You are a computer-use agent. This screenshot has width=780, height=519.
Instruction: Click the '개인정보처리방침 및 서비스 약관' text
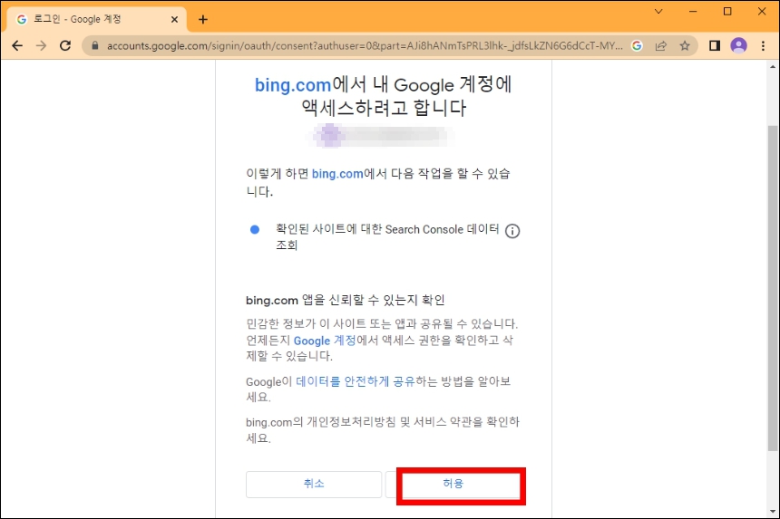click(395, 422)
